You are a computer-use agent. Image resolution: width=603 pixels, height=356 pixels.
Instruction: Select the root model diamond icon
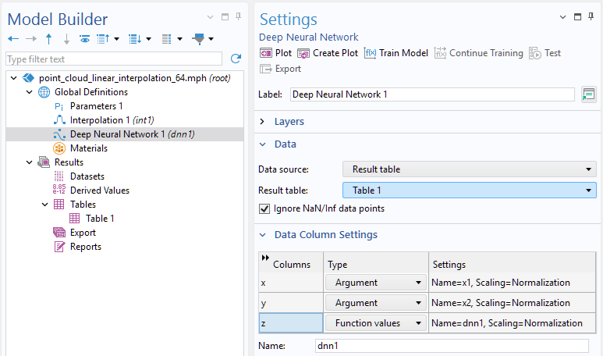tap(28, 78)
